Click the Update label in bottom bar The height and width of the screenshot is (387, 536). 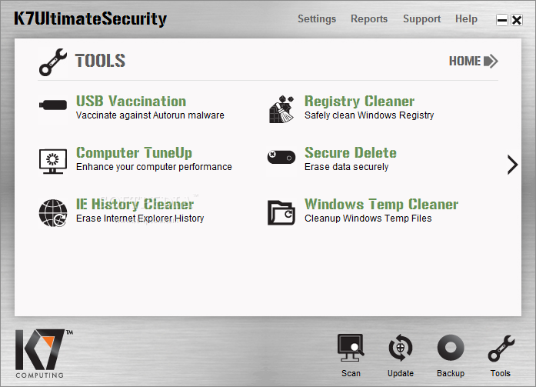[401, 373]
